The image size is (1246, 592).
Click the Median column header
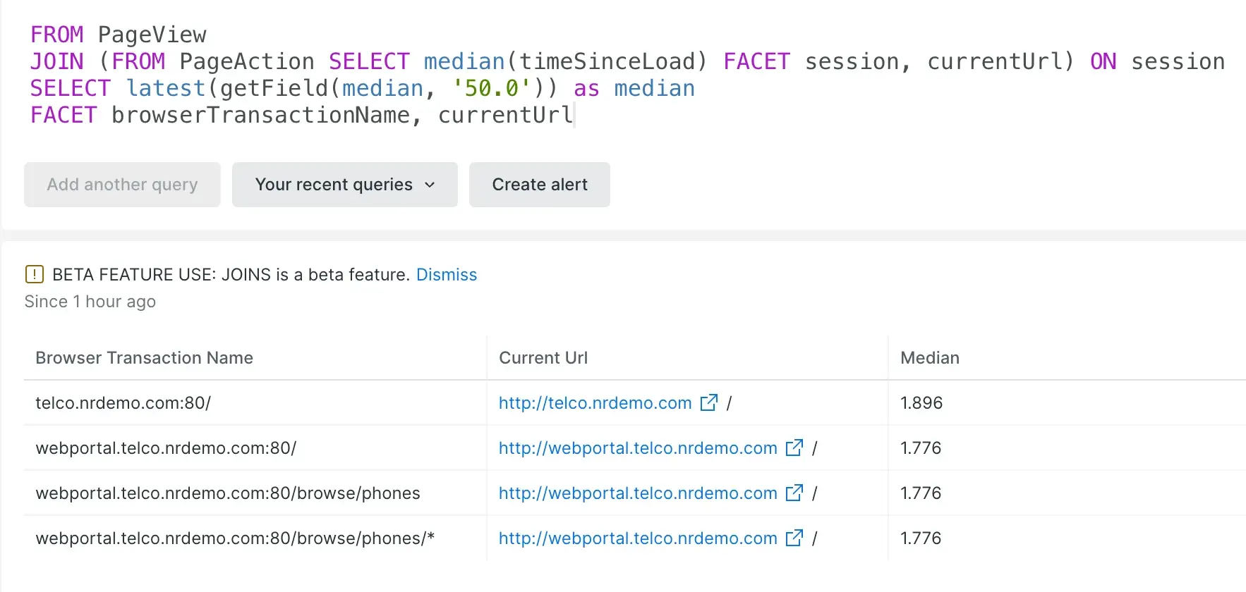click(929, 358)
